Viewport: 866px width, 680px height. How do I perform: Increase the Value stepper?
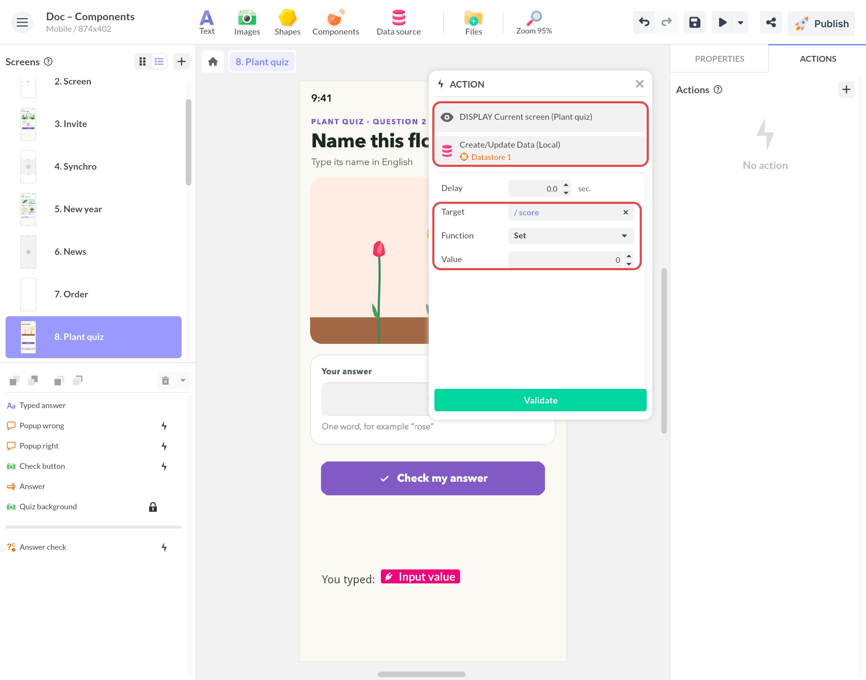628,256
